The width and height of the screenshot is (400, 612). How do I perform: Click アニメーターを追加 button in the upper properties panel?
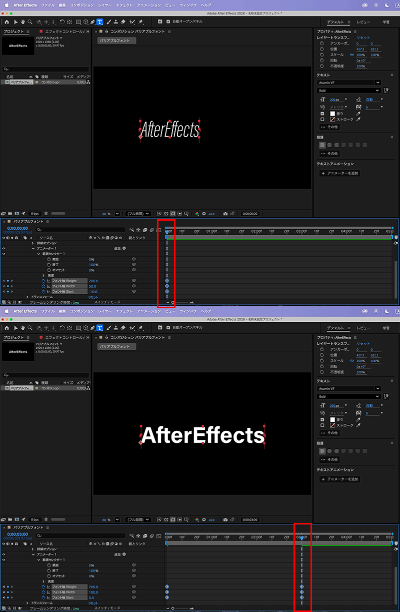click(340, 173)
